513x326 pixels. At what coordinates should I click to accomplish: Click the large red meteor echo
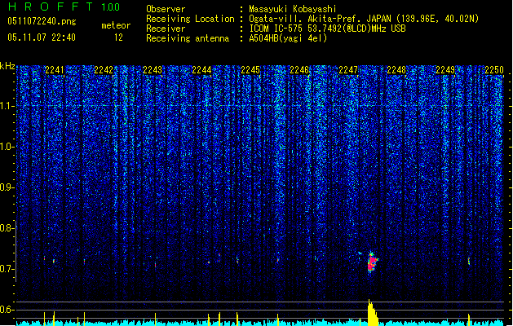[x=372, y=262]
